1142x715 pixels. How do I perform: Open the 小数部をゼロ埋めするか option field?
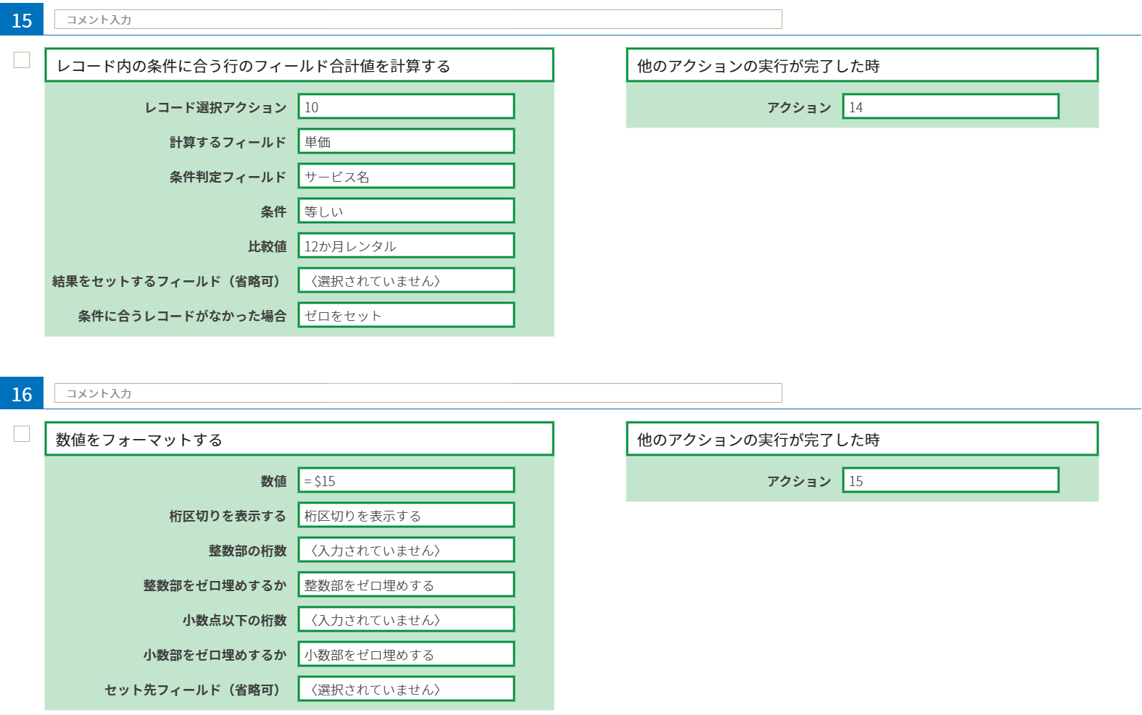point(406,654)
